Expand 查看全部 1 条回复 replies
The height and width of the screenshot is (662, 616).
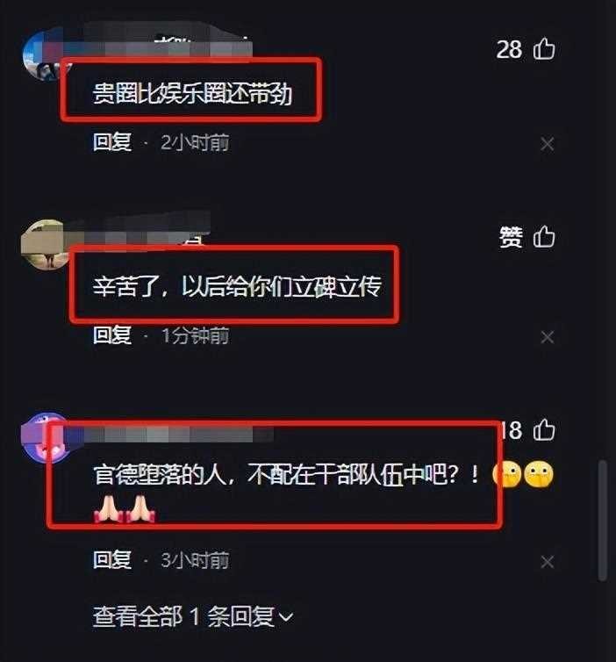pyautogui.click(x=192, y=616)
